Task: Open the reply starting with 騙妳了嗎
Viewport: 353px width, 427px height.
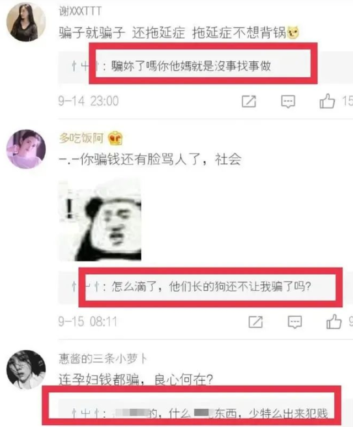Action: pyautogui.click(x=191, y=66)
